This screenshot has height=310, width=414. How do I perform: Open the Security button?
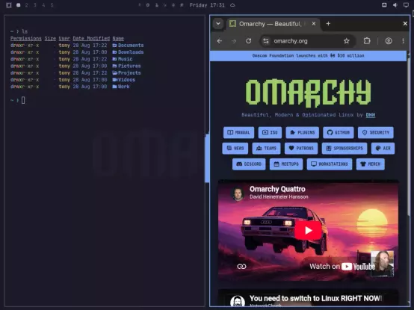[375, 132]
